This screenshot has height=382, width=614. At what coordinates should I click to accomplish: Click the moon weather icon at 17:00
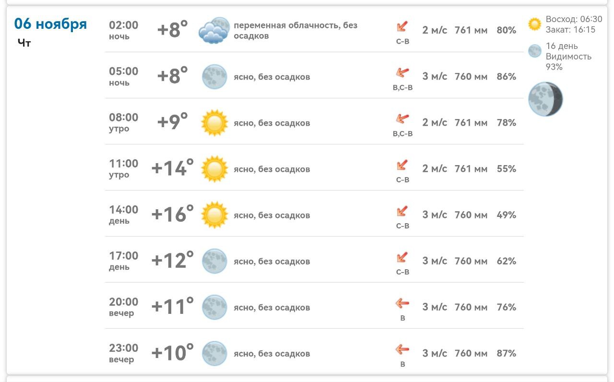tap(214, 261)
